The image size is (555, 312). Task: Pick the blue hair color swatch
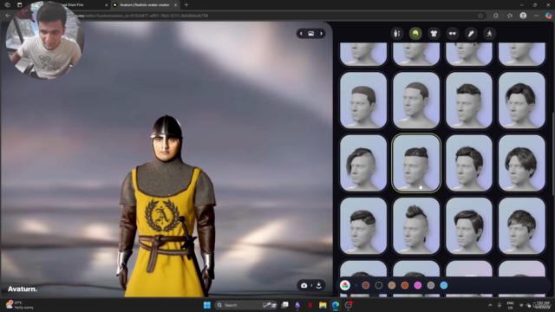point(444,285)
